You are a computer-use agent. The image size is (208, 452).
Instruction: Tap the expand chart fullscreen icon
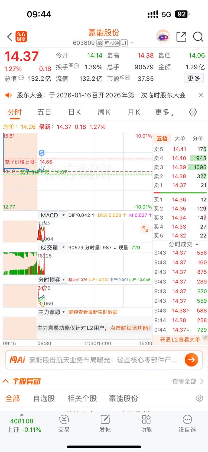point(145,229)
